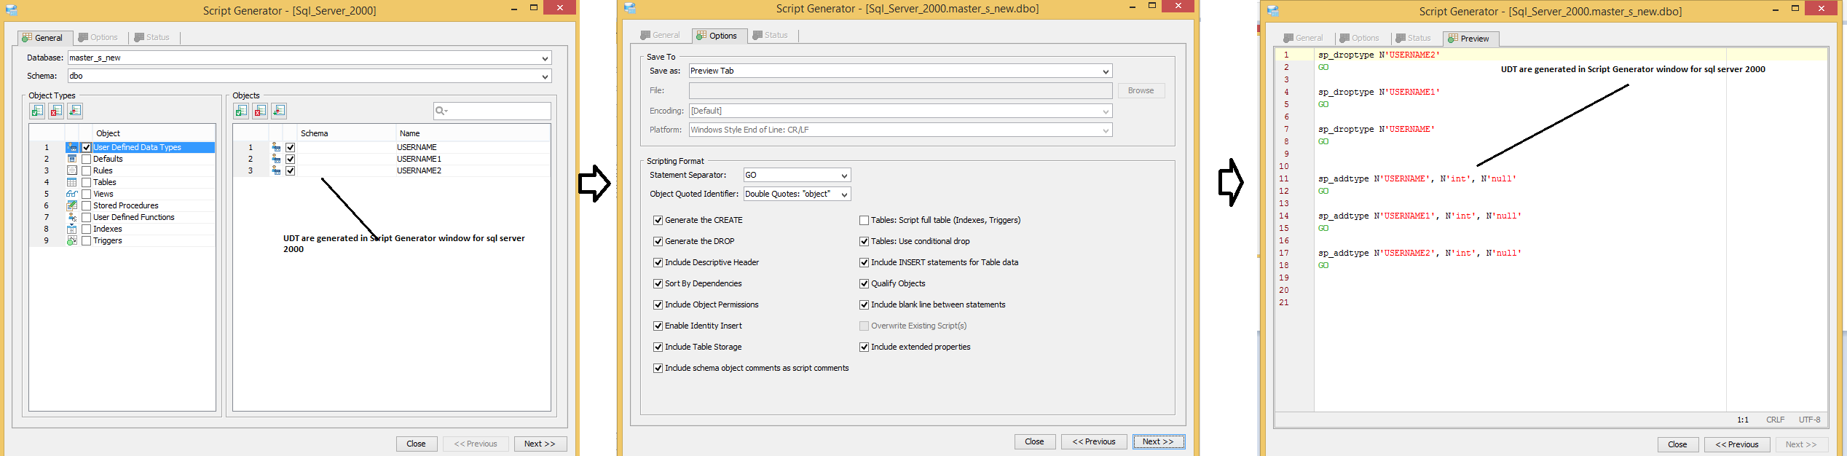The height and width of the screenshot is (456, 1847).
Task: Switch to Options tab in the first window
Action: tap(98, 37)
